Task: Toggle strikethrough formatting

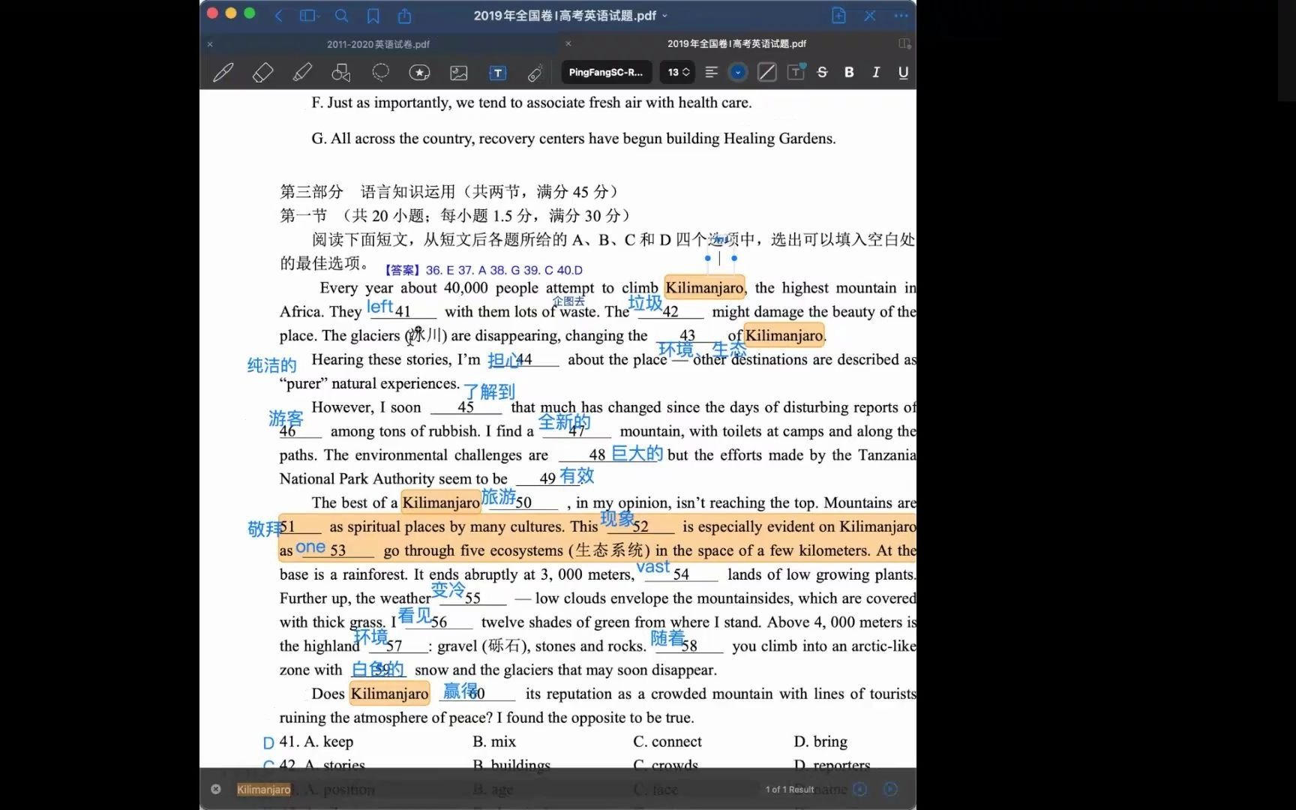Action: click(822, 73)
